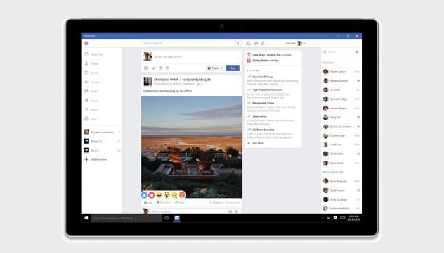
Task: Choose the Angry reaction emoji
Action: (182, 195)
